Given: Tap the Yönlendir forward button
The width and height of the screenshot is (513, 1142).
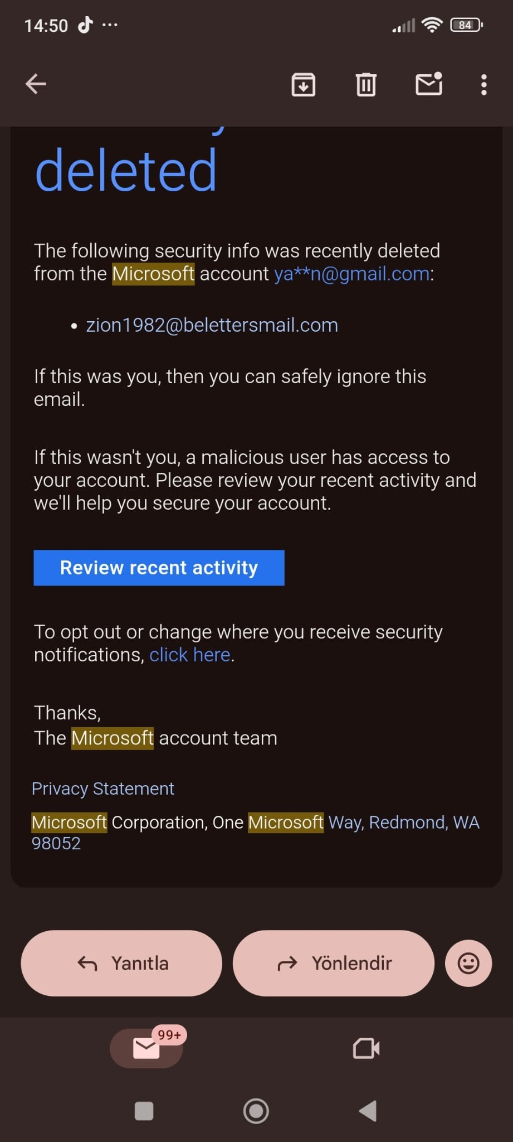Looking at the screenshot, I should pos(333,963).
